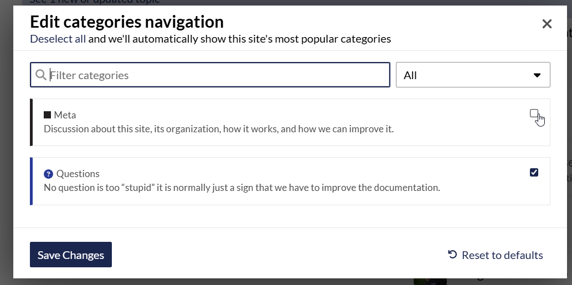Screen dimensions: 572x285
Task: Click the Edit categories navigation heading
Action: click(x=127, y=22)
